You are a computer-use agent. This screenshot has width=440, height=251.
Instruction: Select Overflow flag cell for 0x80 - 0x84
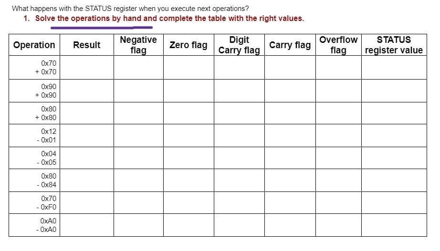click(339, 181)
